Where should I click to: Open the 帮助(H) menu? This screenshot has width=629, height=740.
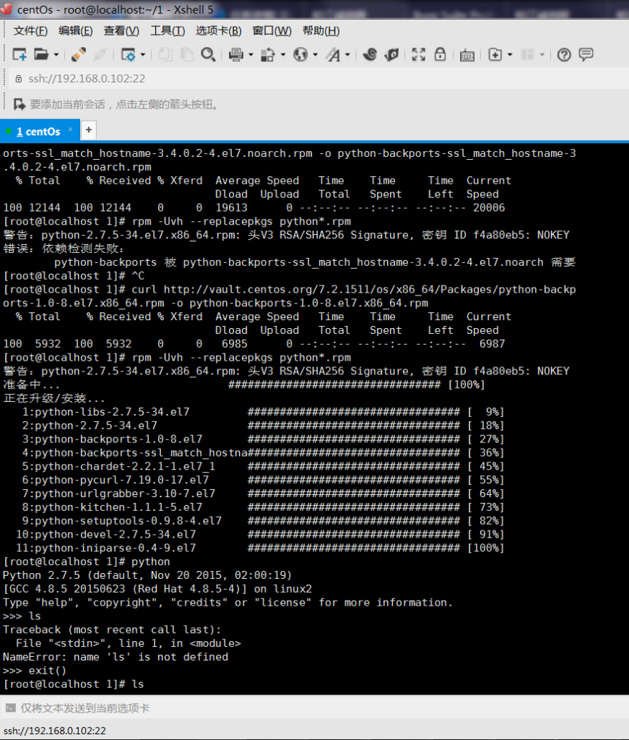click(321, 31)
